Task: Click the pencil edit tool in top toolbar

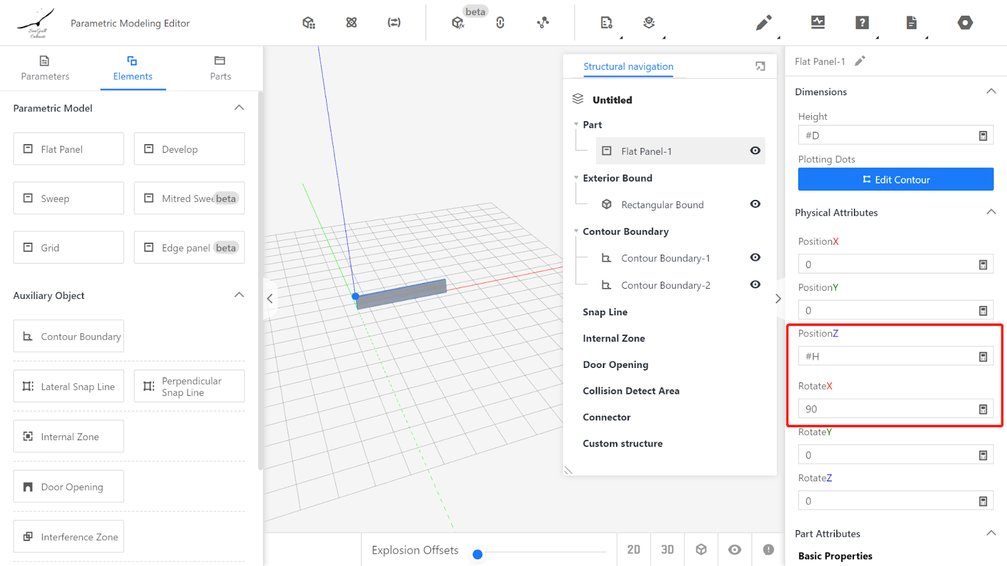Action: pos(763,23)
